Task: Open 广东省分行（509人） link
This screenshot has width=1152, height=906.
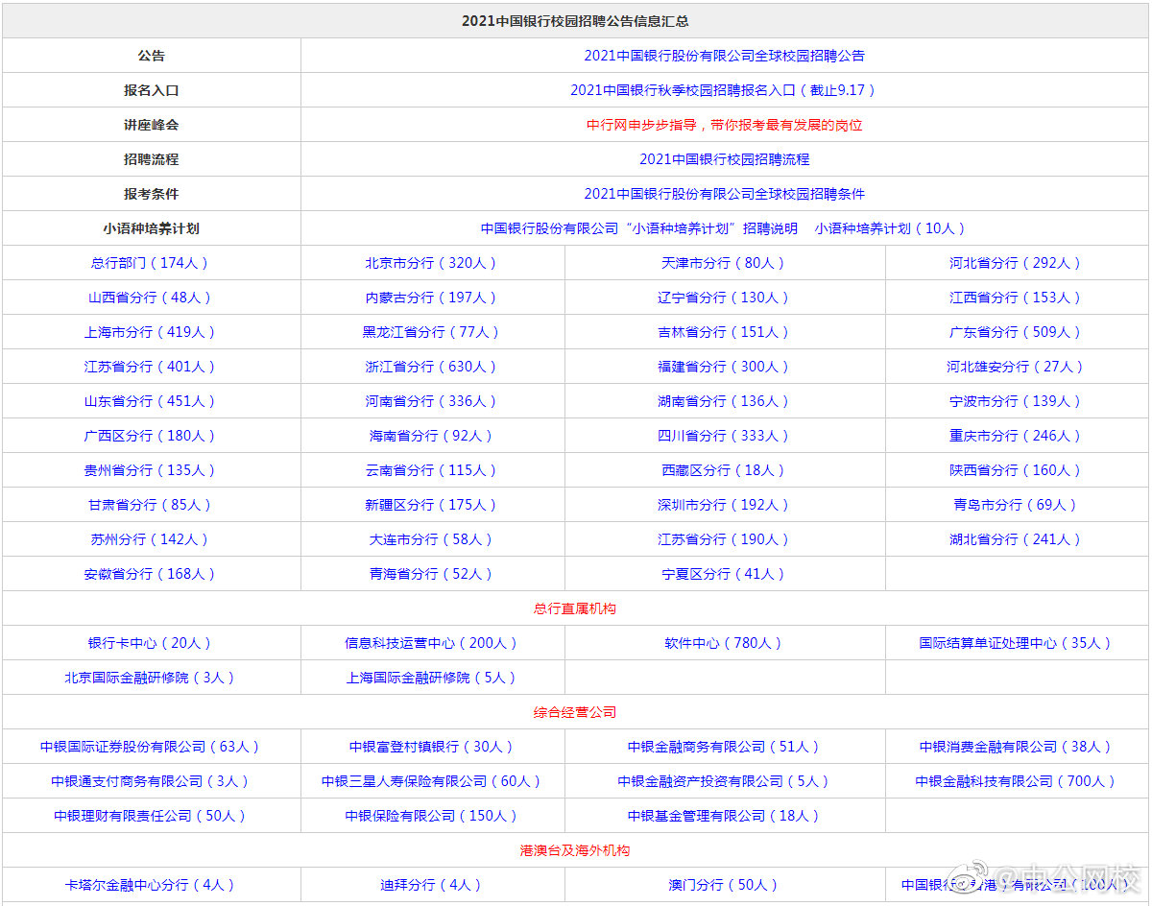Action: [1016, 332]
